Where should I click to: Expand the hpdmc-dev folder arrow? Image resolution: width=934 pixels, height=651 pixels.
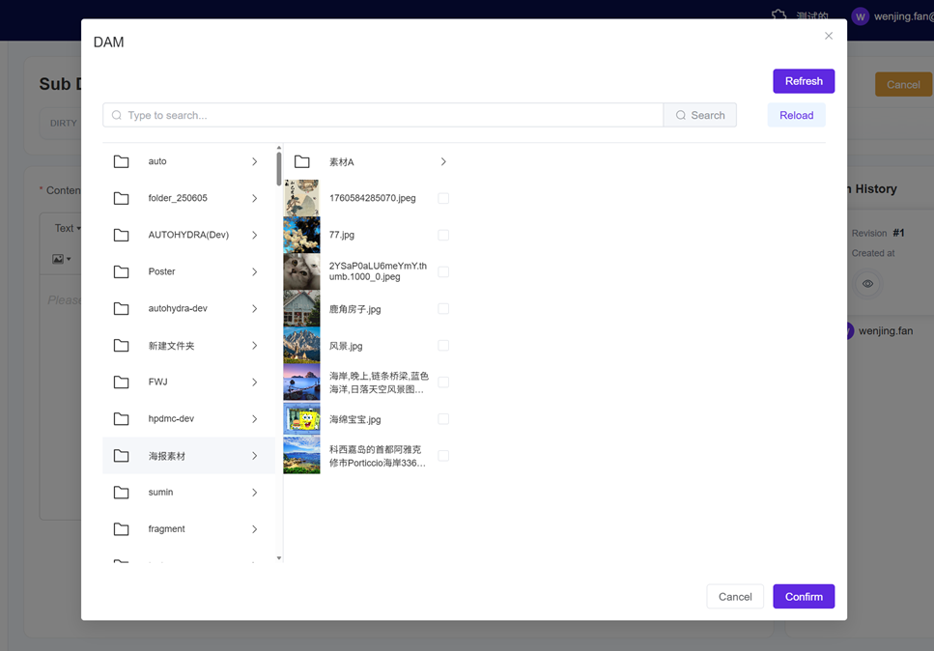(x=255, y=419)
